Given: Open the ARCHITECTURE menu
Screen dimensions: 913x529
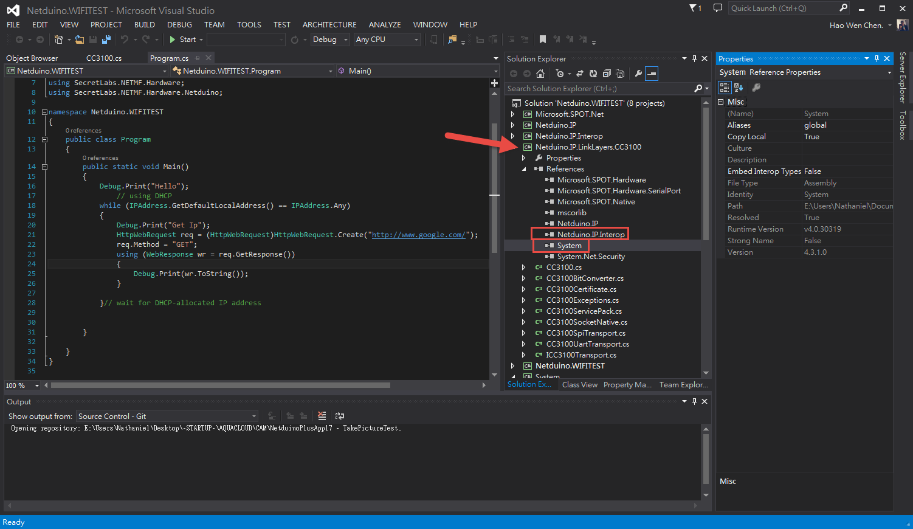Looking at the screenshot, I should [x=329, y=25].
